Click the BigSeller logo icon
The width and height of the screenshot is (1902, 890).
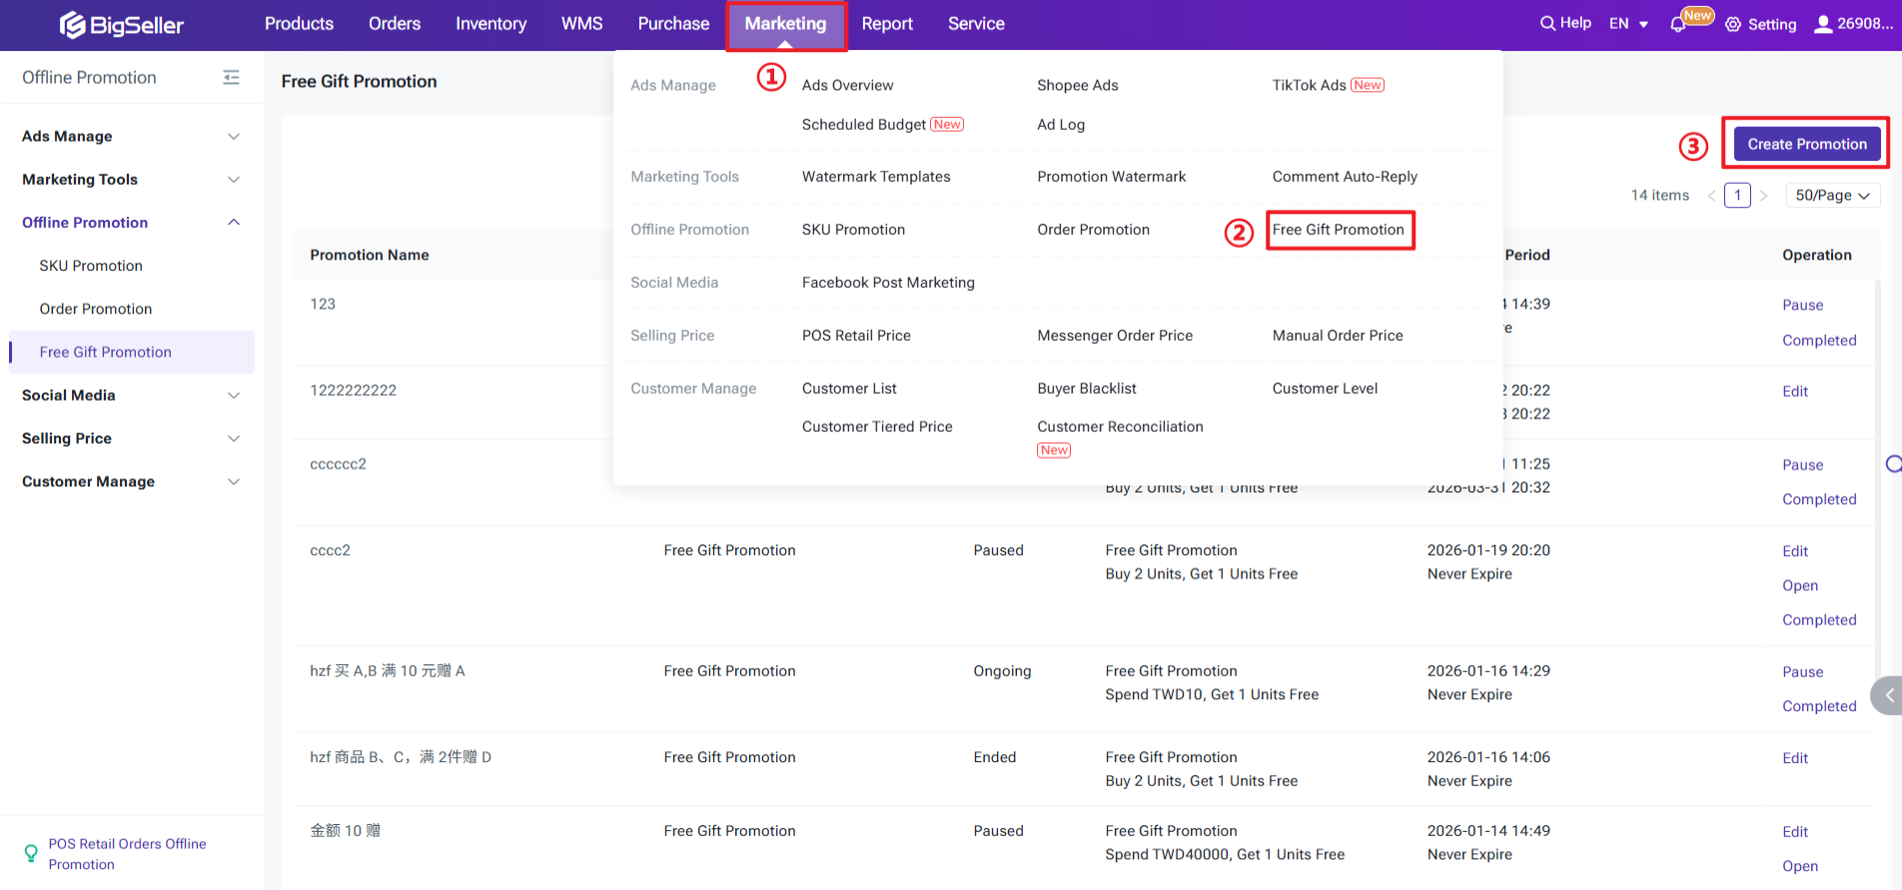72,25
